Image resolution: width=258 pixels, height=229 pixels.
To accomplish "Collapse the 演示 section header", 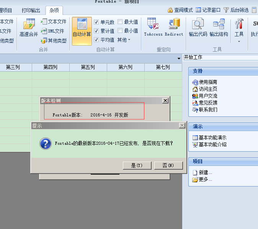I will tap(223, 127).
